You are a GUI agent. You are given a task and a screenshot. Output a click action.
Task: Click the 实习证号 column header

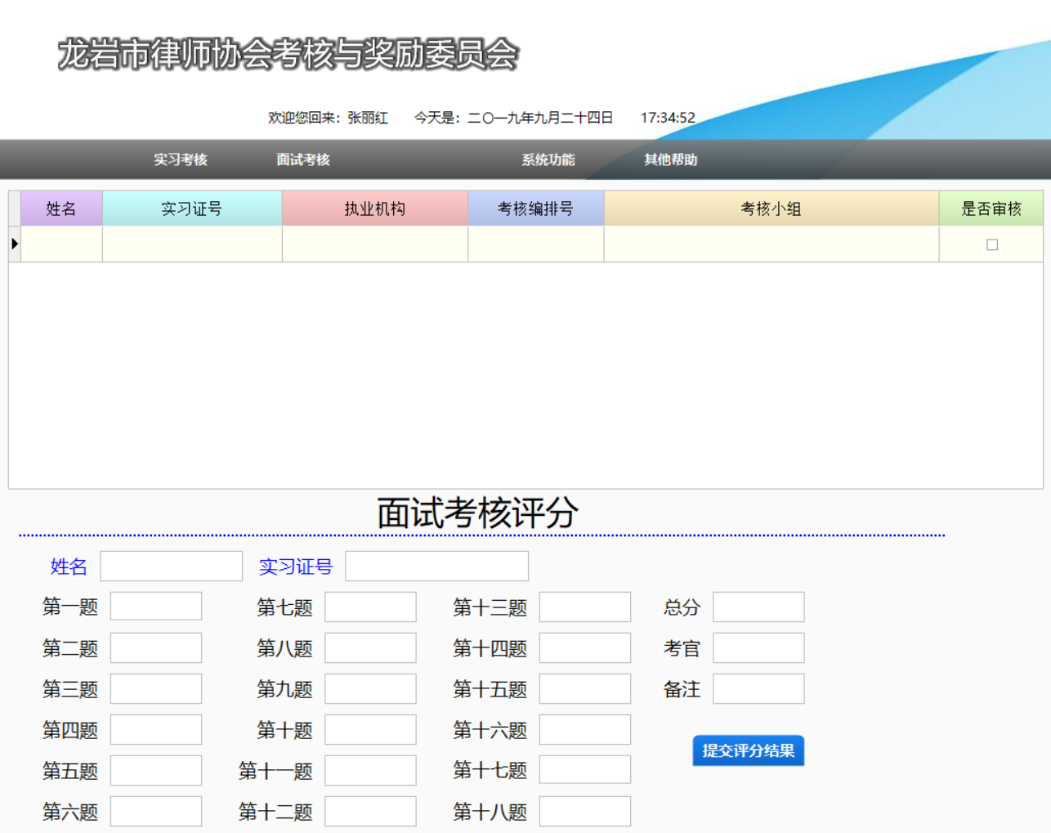click(x=192, y=208)
